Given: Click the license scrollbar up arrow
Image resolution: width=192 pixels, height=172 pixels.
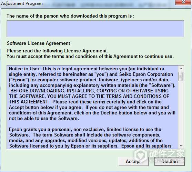Looking at the screenshot, I should pyautogui.click(x=181, y=69).
